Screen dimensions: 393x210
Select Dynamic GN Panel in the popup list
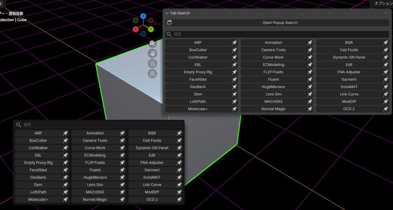(152, 148)
